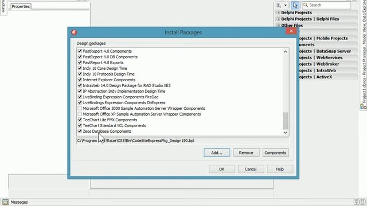This screenshot has height=206, width=367.
Task: Toggle Zeos Database Components checkbox
Action: pyautogui.click(x=80, y=131)
